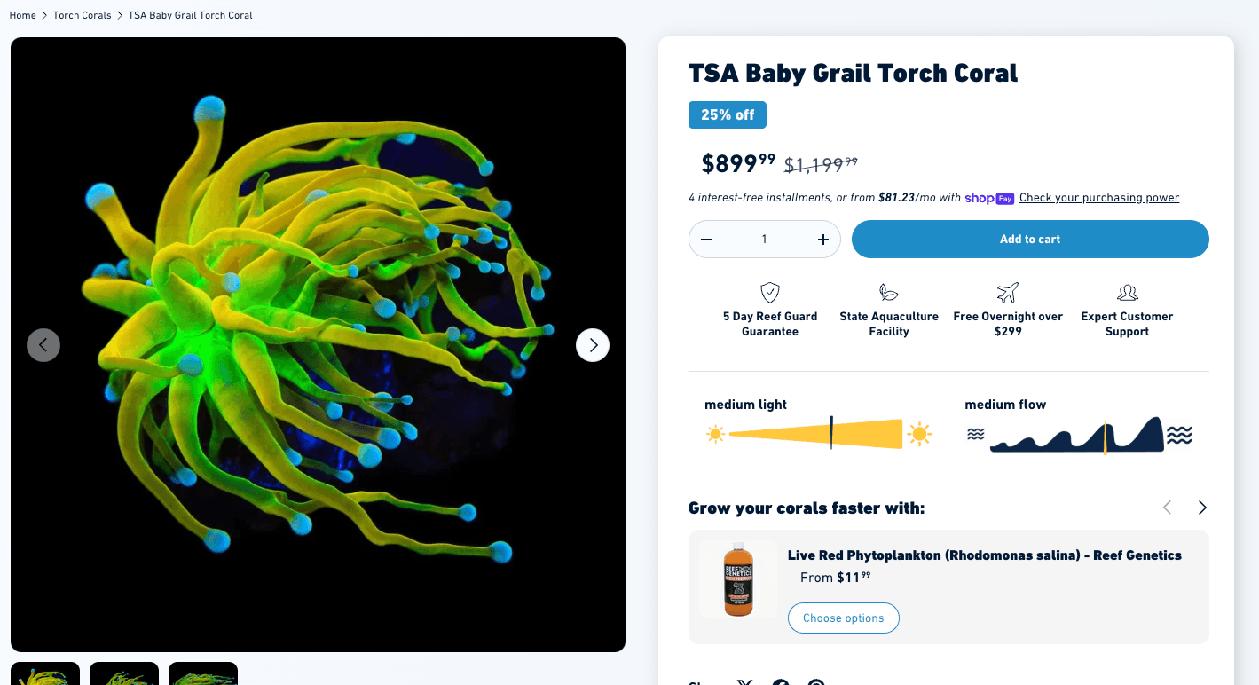The image size is (1259, 685).
Task: Click the Expert Customer Support icon
Action: point(1127,292)
